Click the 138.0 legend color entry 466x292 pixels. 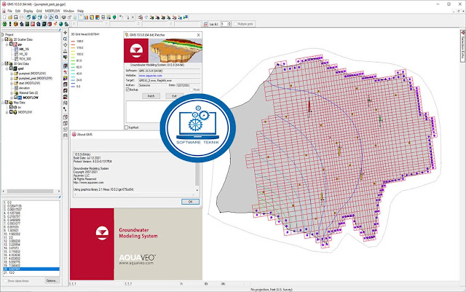[x=78, y=42]
